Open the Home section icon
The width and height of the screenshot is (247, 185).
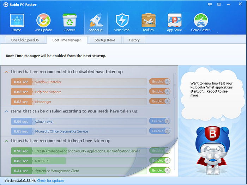pyautogui.click(x=17, y=20)
